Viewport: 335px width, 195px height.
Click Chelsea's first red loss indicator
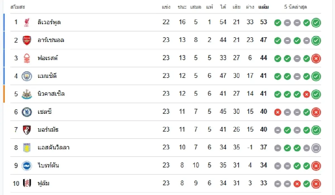tap(277, 112)
